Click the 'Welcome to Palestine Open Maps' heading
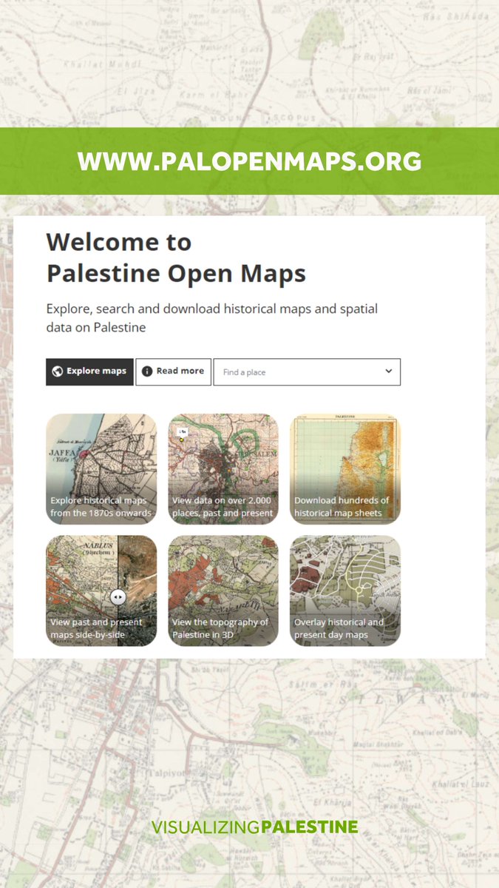This screenshot has height=888, width=499. (x=176, y=258)
